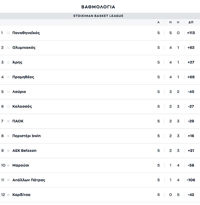Click the circle icon next to Λαύριο

point(8,92)
